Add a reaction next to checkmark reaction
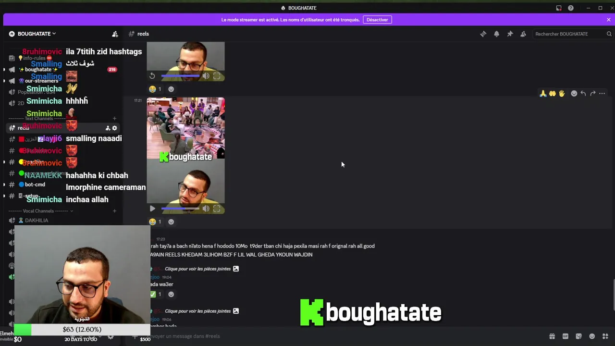 (171, 294)
